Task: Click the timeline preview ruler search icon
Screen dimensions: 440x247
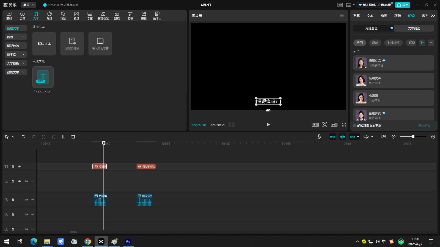Action: pos(383,137)
